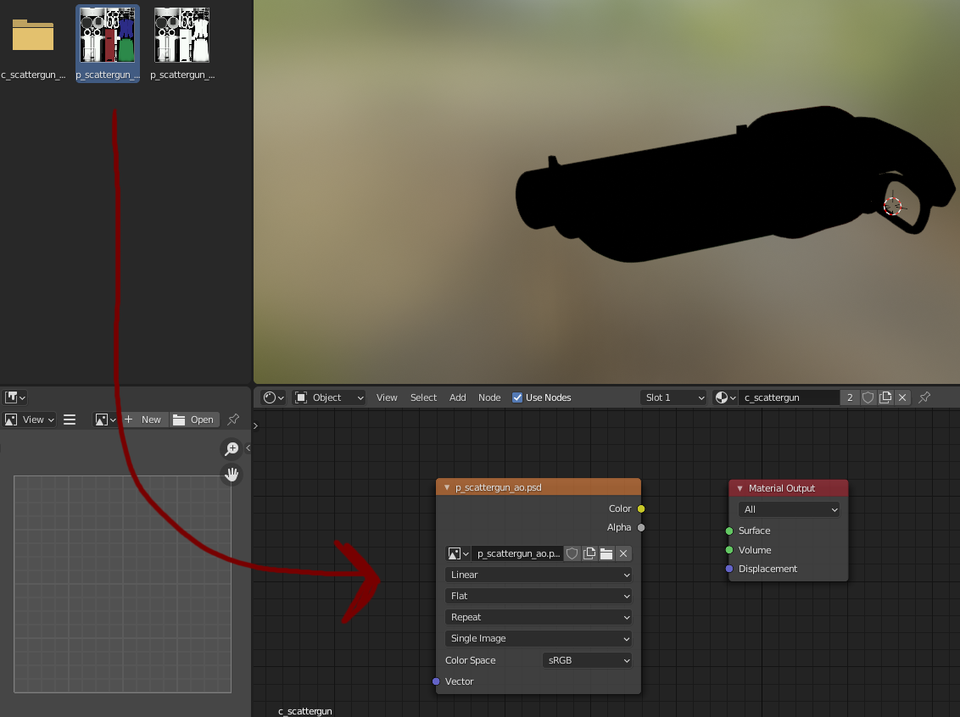Open the Select menu in node editor

pos(424,397)
